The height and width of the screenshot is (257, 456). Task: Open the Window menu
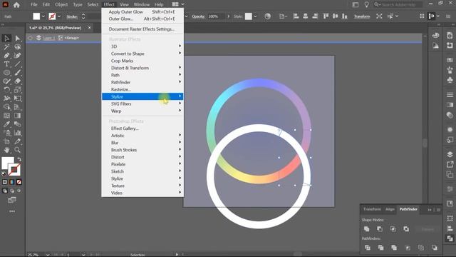pos(142,4)
